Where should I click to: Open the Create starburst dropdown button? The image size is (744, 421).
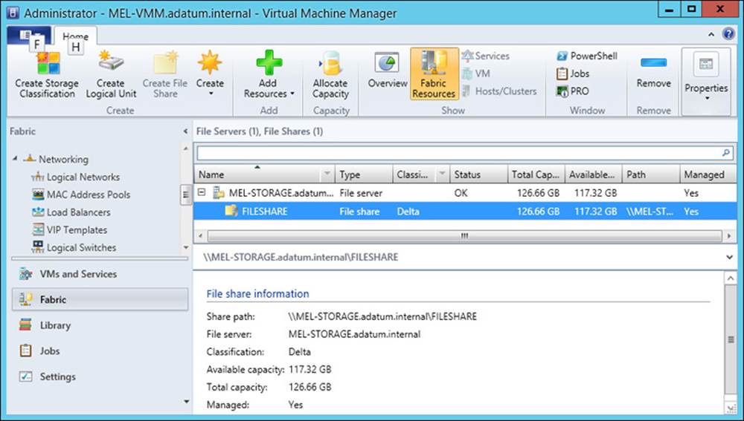[x=210, y=74]
